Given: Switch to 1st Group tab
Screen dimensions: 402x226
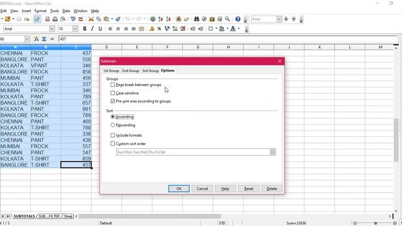Looking at the screenshot, I should pyautogui.click(x=111, y=70).
